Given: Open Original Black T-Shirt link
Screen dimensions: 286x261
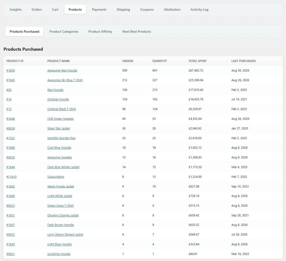Looking at the screenshot, I should pyautogui.click(x=62, y=109).
